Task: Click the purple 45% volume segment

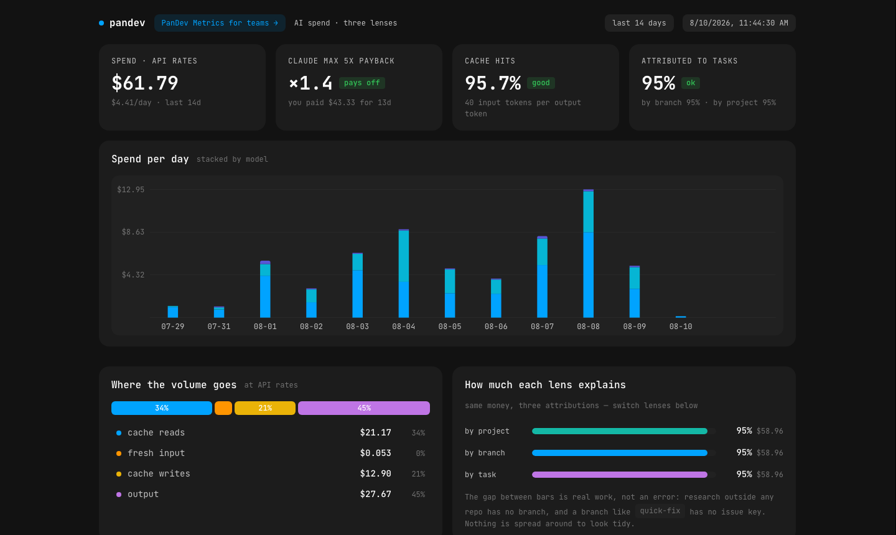Action: [x=364, y=408]
